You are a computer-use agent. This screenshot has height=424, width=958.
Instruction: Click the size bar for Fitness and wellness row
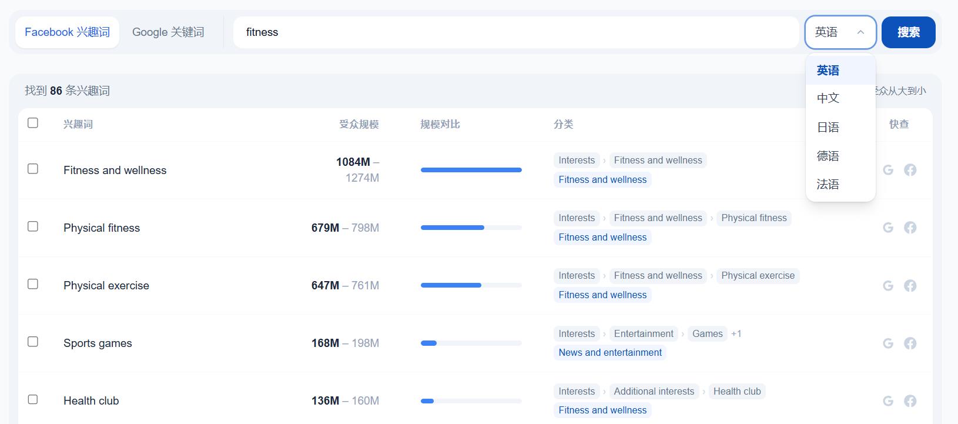click(x=471, y=170)
